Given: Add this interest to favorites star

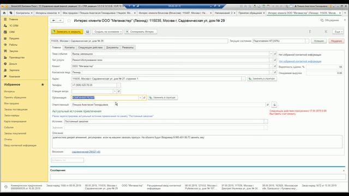Looking at the screenshot, I should click(69, 21).
